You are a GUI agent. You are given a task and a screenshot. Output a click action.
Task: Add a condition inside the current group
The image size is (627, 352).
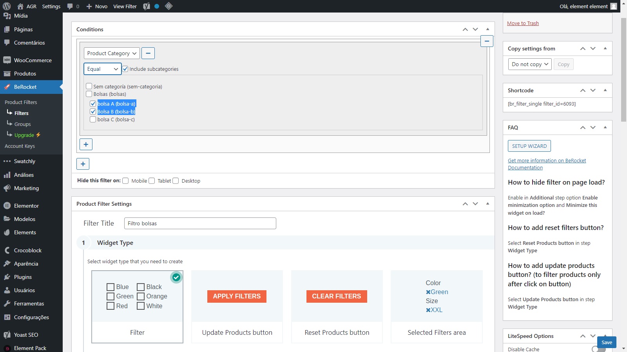click(86, 144)
